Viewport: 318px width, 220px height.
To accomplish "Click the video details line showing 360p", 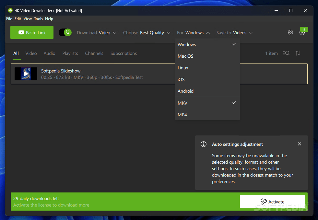I will [x=92, y=77].
